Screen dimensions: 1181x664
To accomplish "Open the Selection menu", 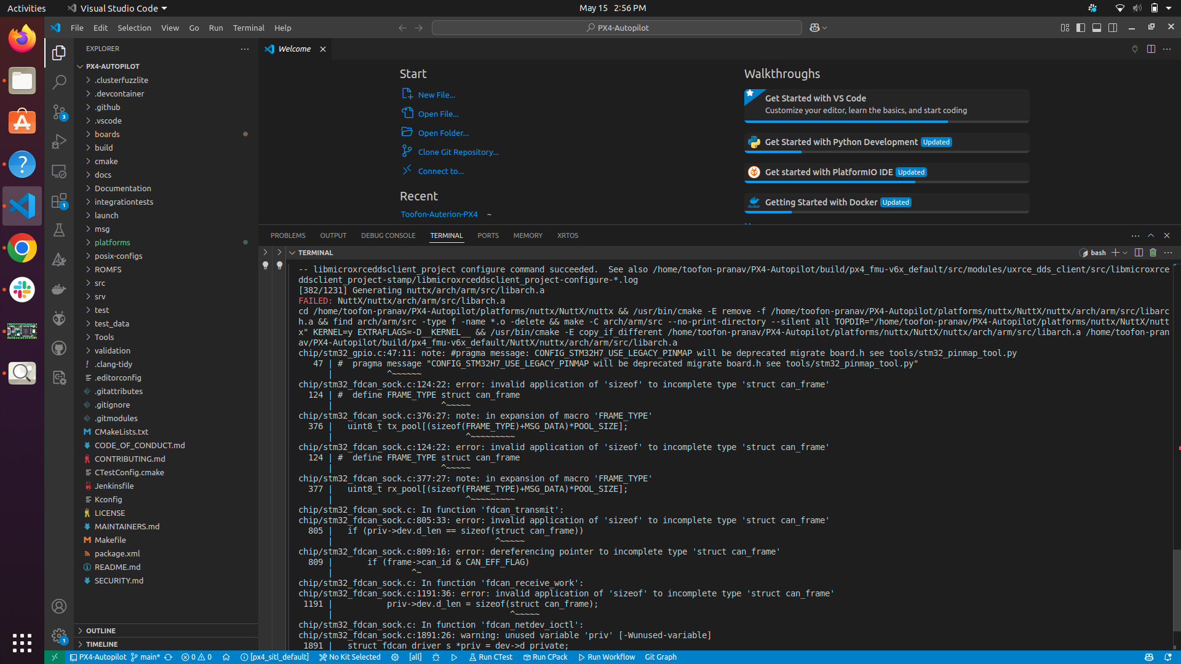I will [x=134, y=28].
